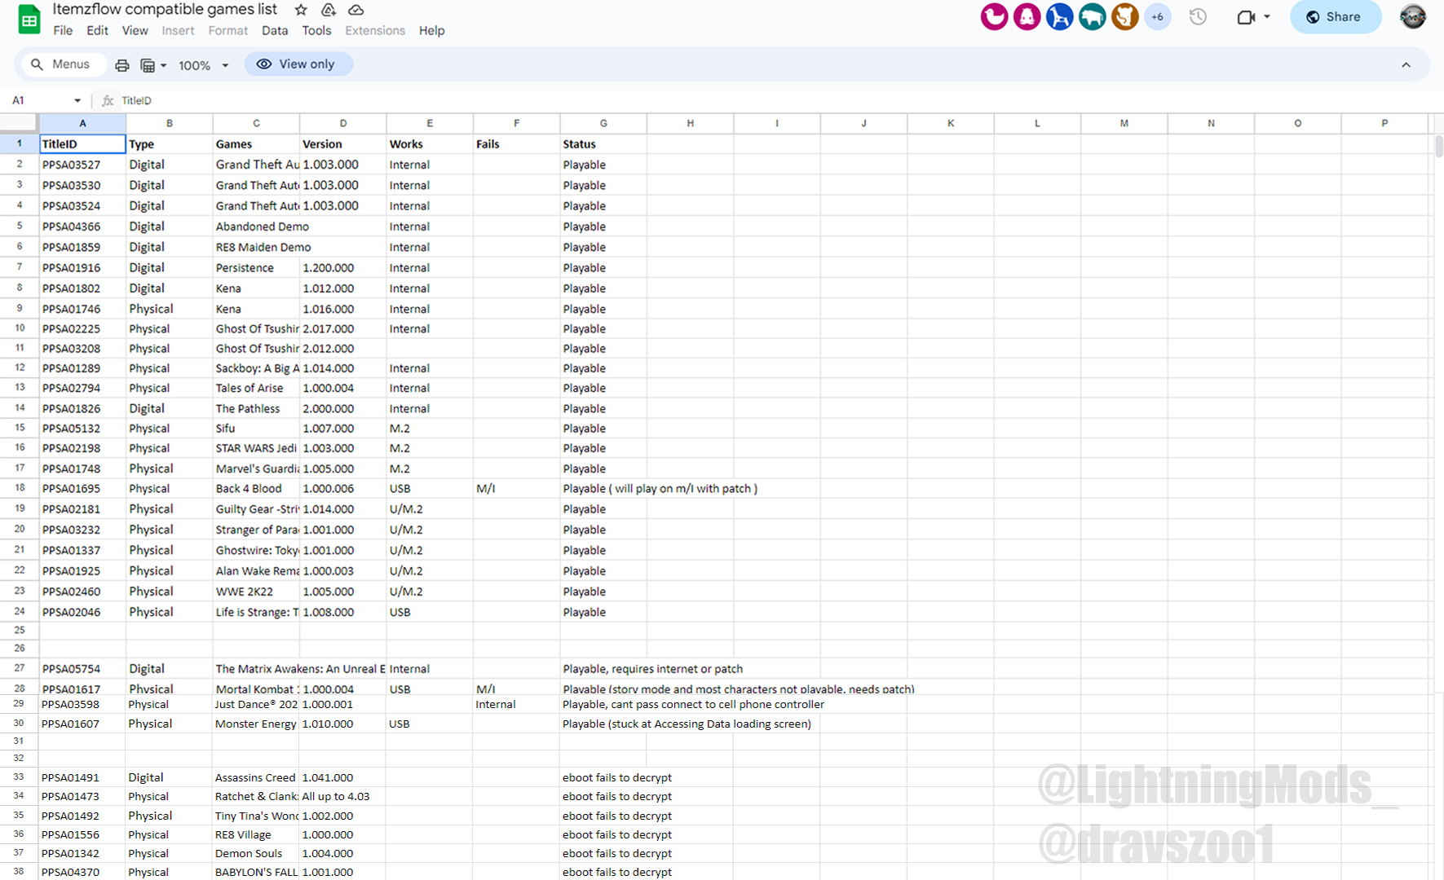This screenshot has height=880, width=1444.
Task: Search the menus with the Menus box
Action: 63,64
